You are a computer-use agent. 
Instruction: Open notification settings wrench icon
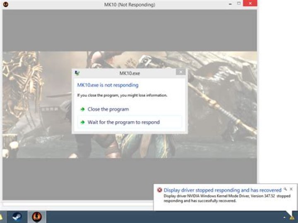coord(285,189)
